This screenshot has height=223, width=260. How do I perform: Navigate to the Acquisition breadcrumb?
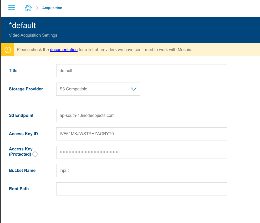coord(52,8)
